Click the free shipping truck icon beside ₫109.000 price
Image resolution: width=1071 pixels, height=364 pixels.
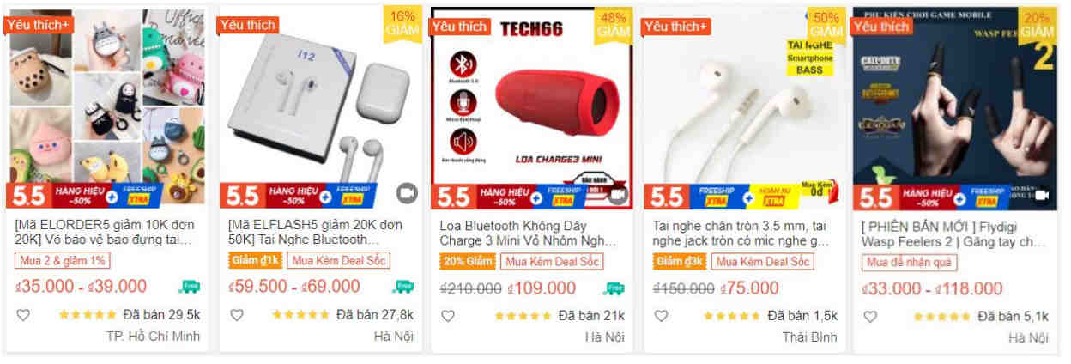(614, 287)
